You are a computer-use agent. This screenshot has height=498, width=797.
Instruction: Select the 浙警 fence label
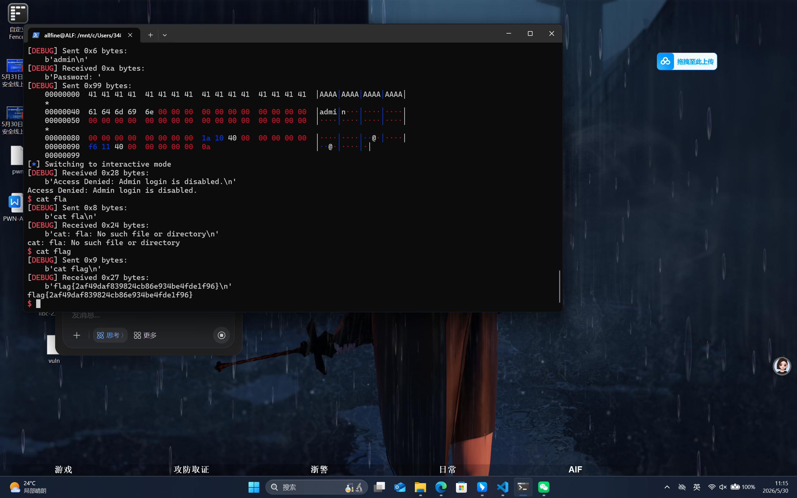click(319, 469)
